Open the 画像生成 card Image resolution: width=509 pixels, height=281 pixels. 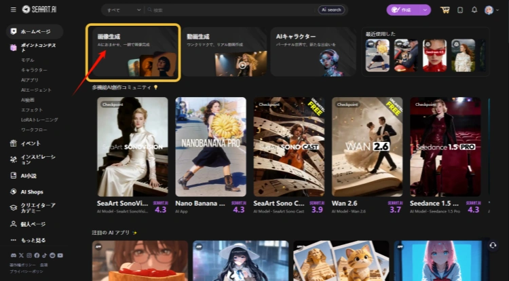click(x=133, y=52)
